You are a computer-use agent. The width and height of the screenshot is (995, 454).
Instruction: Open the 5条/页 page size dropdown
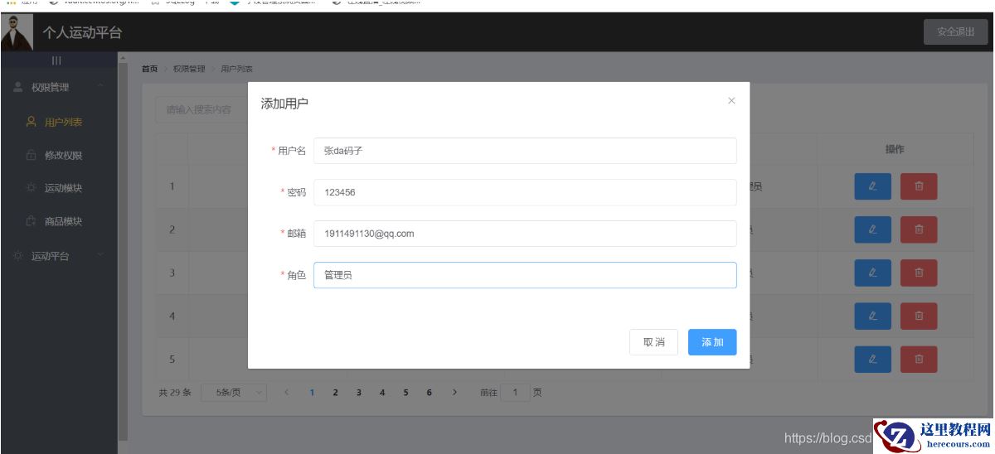[234, 392]
